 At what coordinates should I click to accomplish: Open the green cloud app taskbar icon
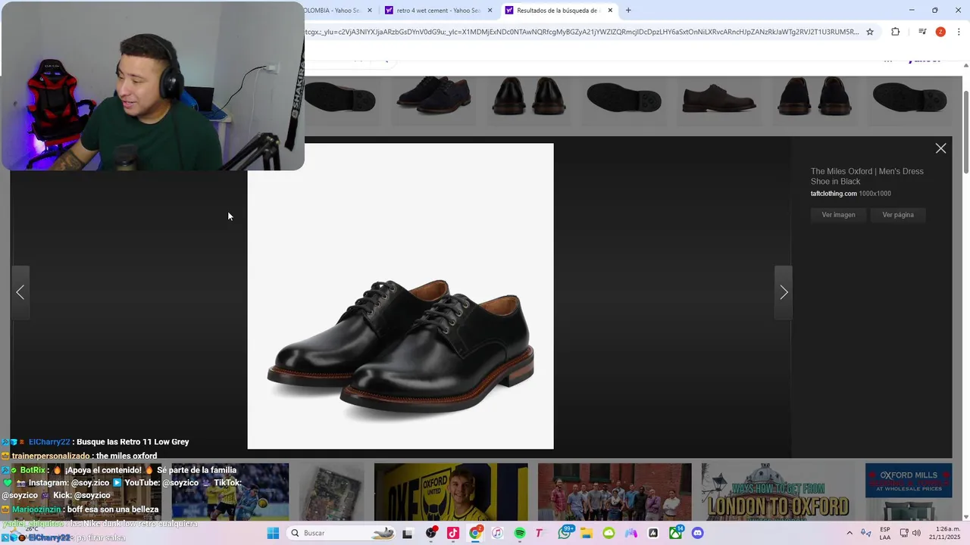tap(609, 533)
